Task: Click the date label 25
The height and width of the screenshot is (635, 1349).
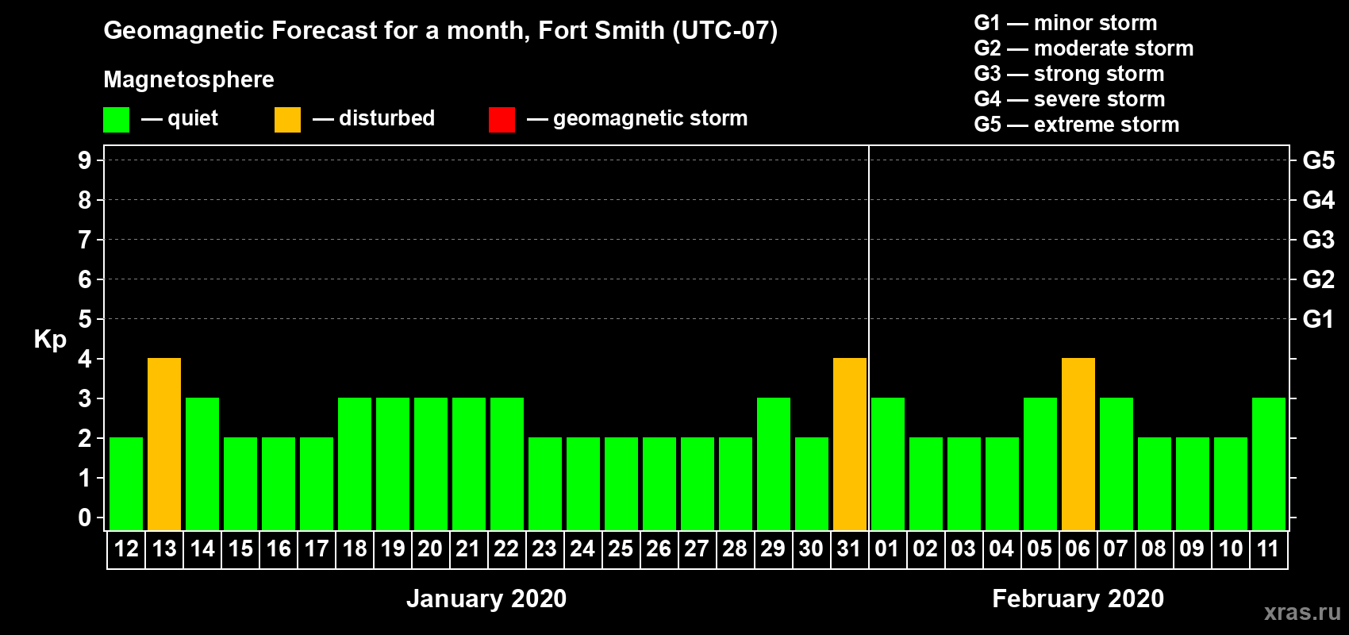Action: [x=621, y=549]
